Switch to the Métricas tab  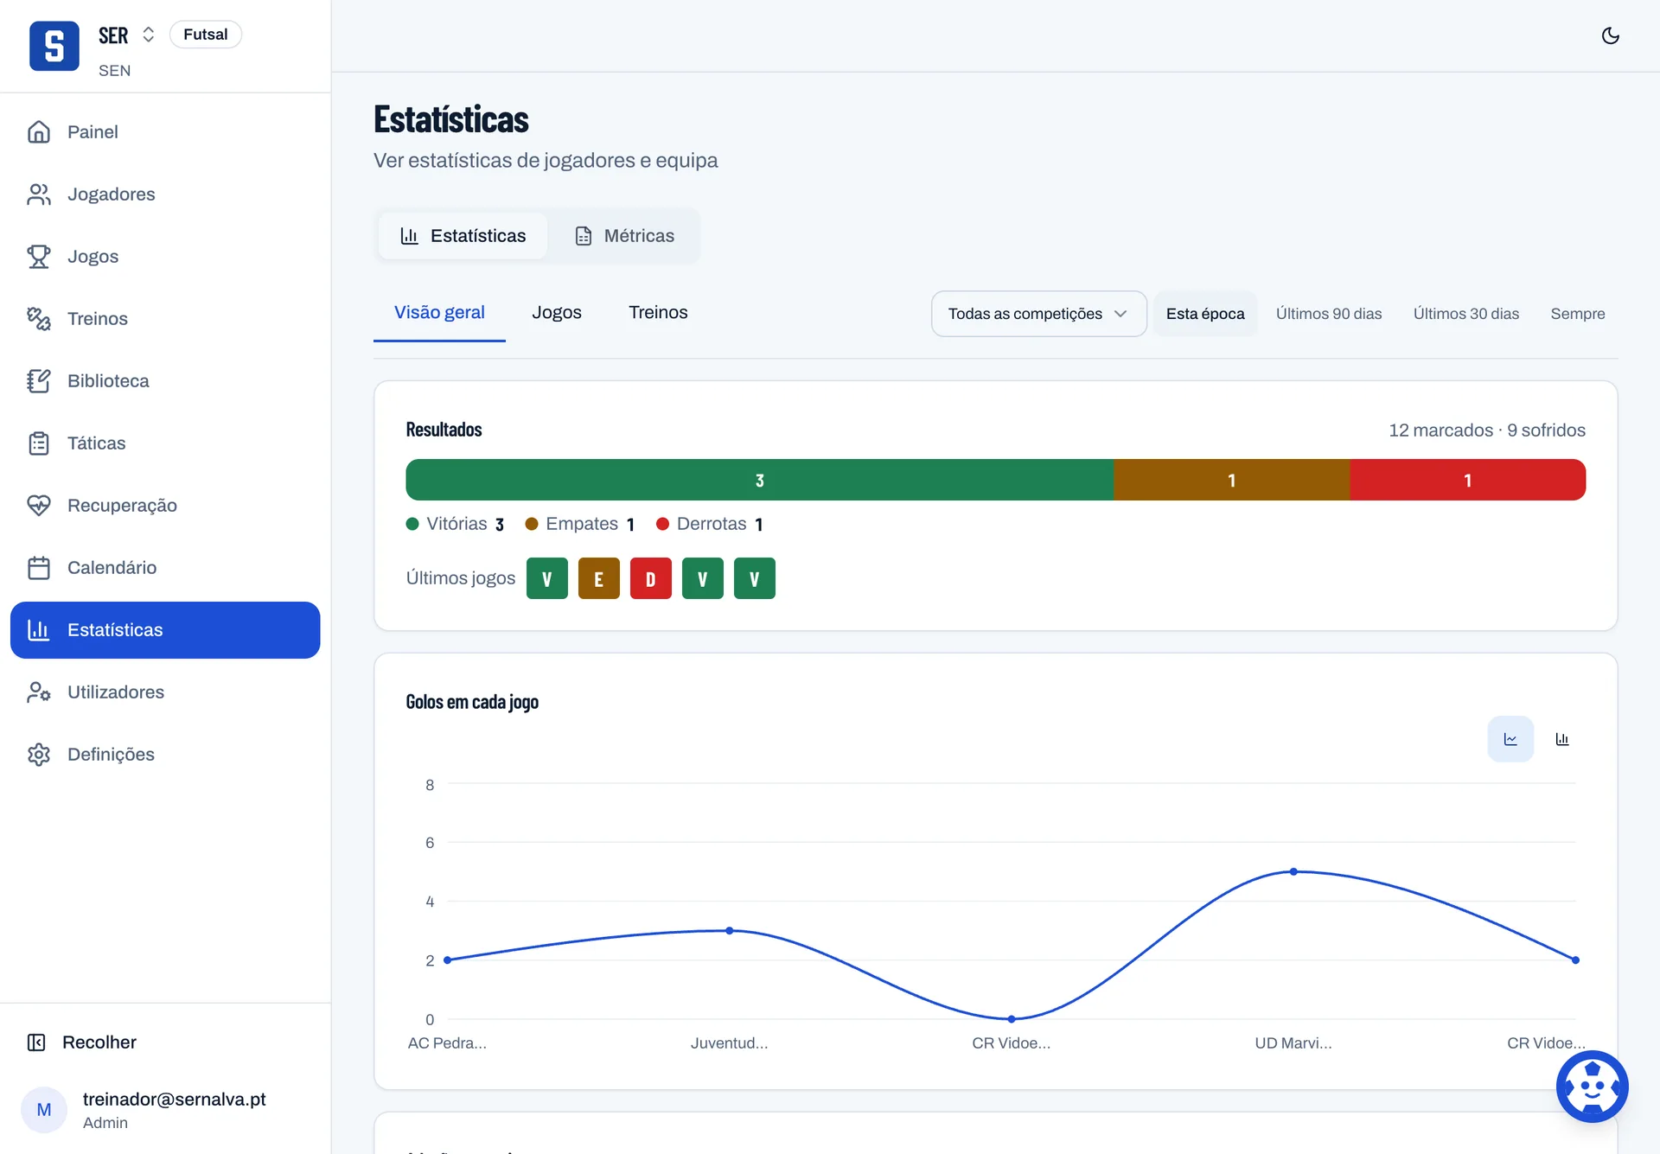(x=624, y=236)
